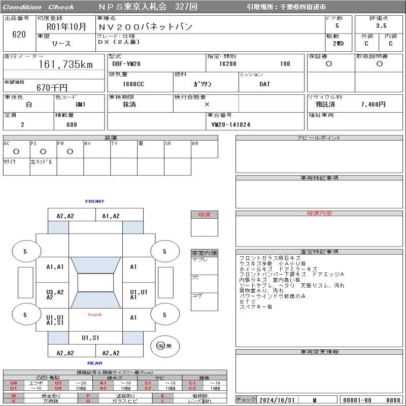Click the 保証書 circle mark
The width and height of the screenshot is (406, 406).
pyautogui.click(x=329, y=64)
